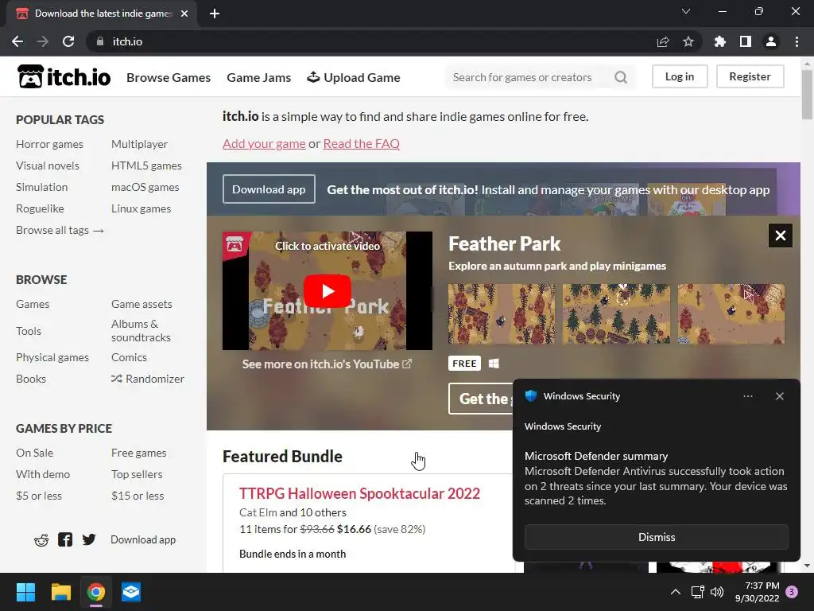Open the Game assets category

click(x=141, y=304)
